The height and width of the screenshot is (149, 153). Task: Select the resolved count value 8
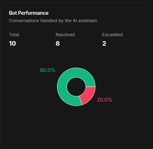(x=57, y=44)
